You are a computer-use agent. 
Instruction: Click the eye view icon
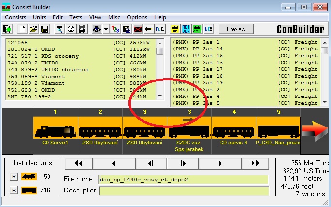click(x=96, y=29)
